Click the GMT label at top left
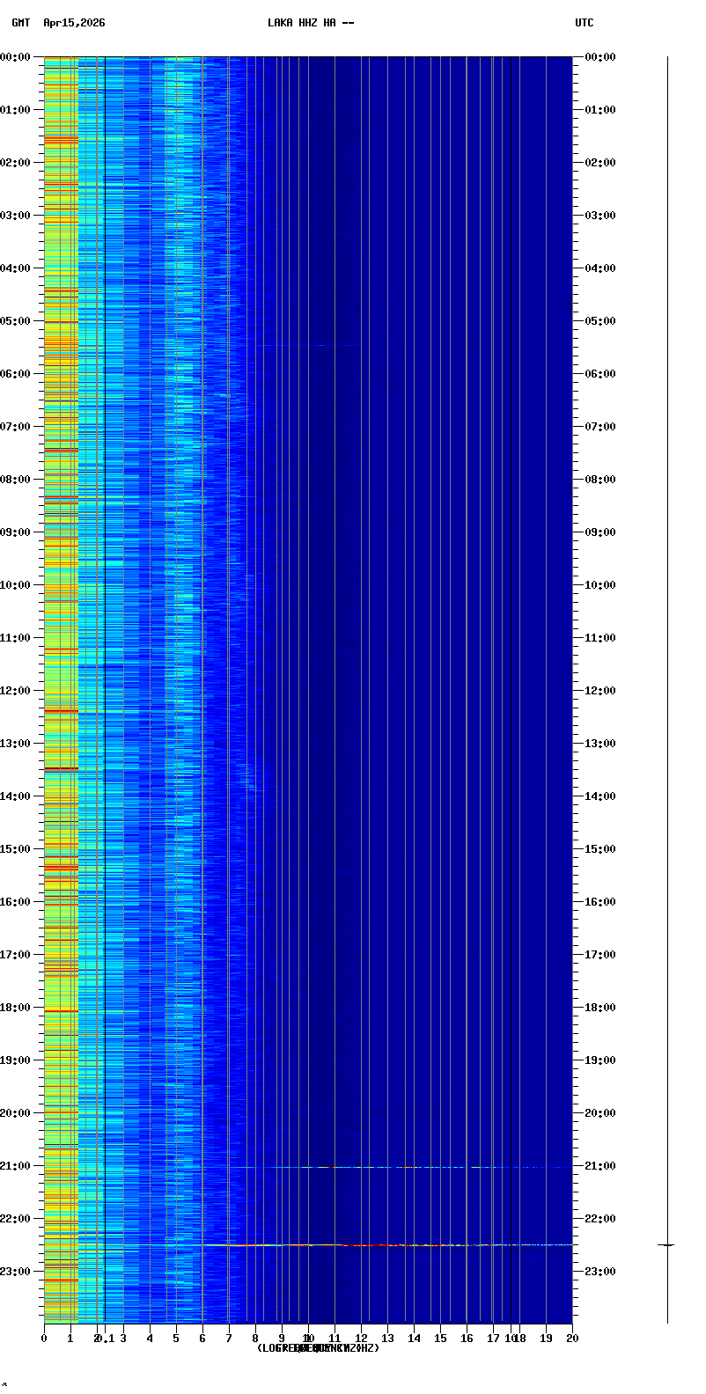 pos(20,23)
